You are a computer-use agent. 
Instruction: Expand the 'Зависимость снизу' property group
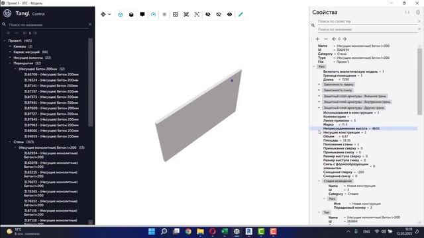pos(319,90)
